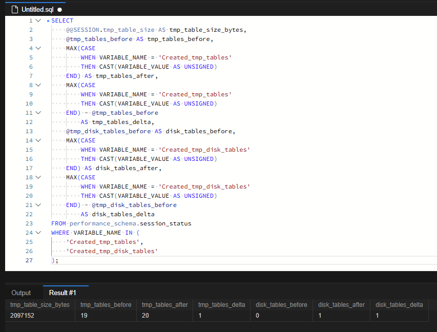The image size is (437, 332).
Task: Switch to the Result #1 tab
Action: point(63,293)
